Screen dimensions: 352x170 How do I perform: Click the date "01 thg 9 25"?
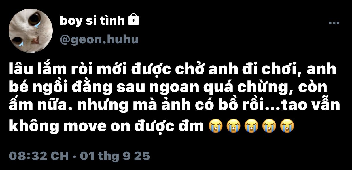coord(115,156)
